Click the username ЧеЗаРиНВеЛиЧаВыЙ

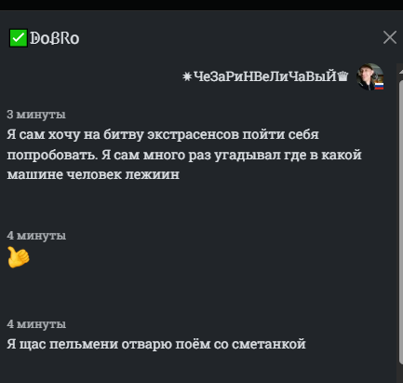point(264,76)
